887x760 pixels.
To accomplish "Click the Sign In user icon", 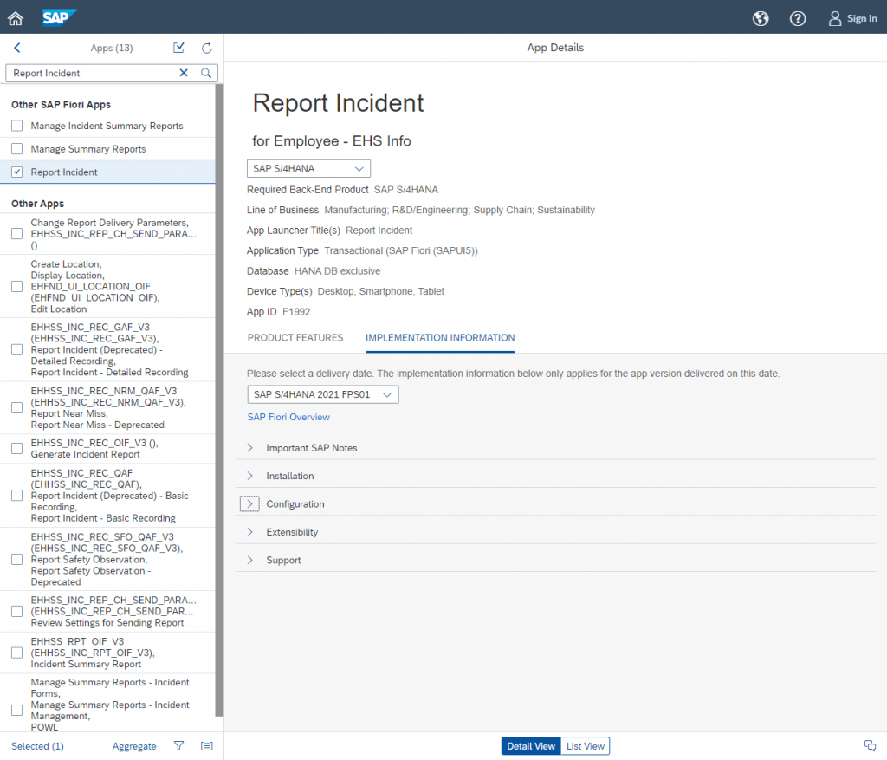I will coord(834,19).
